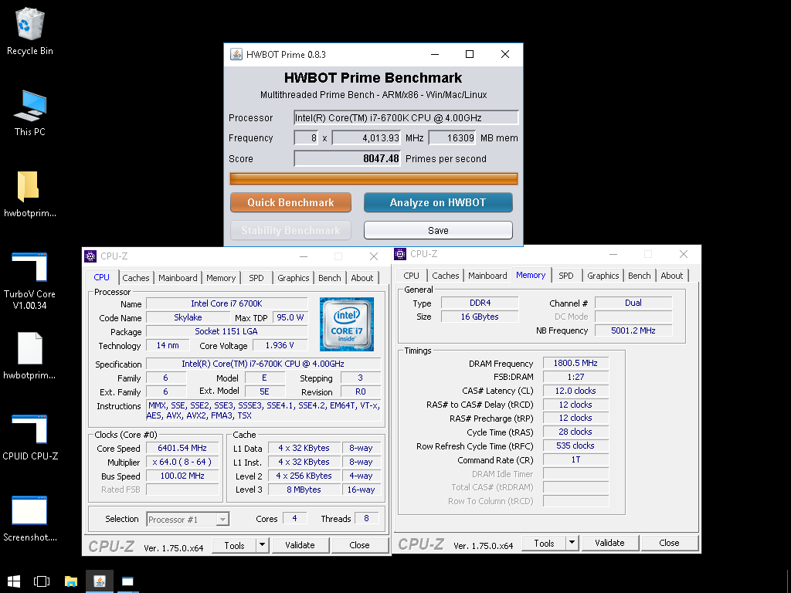The height and width of the screenshot is (593, 791).
Task: Click Close in the left CPU-Z window
Action: [360, 545]
